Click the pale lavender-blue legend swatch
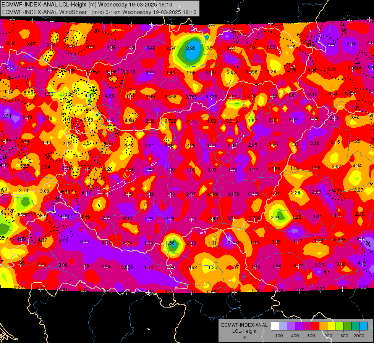The height and width of the screenshot is (343, 374). [283, 326]
